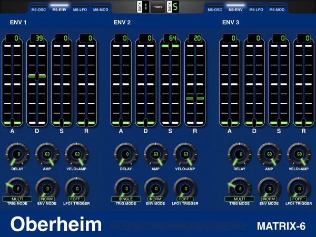Click the ENV 2 Sustain value display 64
This screenshot has width=316, height=237.
point(170,38)
